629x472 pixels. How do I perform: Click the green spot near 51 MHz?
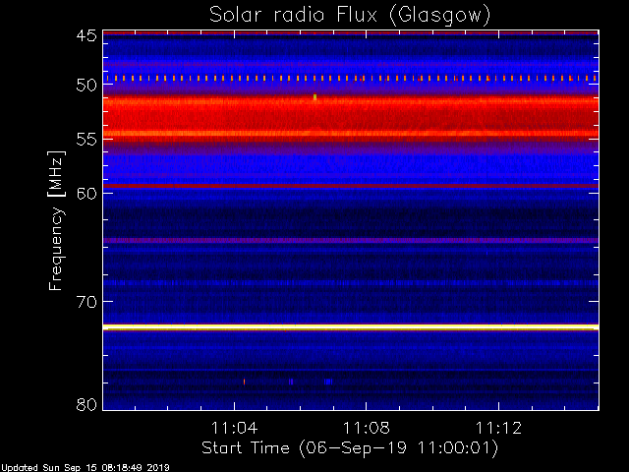[314, 96]
